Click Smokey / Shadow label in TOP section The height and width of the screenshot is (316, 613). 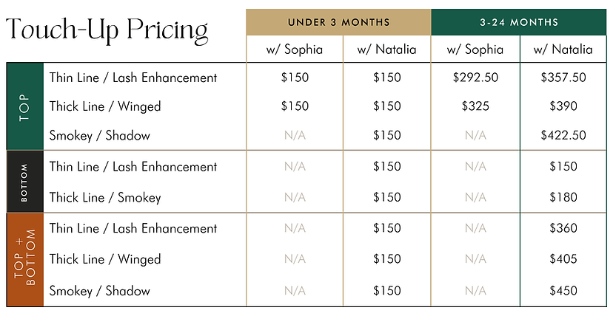(x=100, y=136)
